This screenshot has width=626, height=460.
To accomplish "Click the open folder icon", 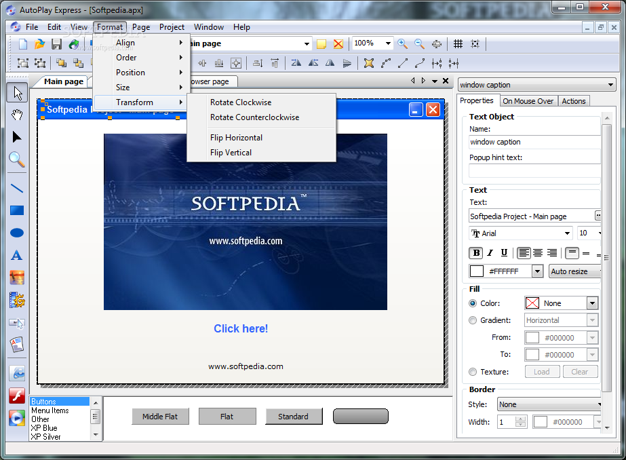I will coord(39,44).
